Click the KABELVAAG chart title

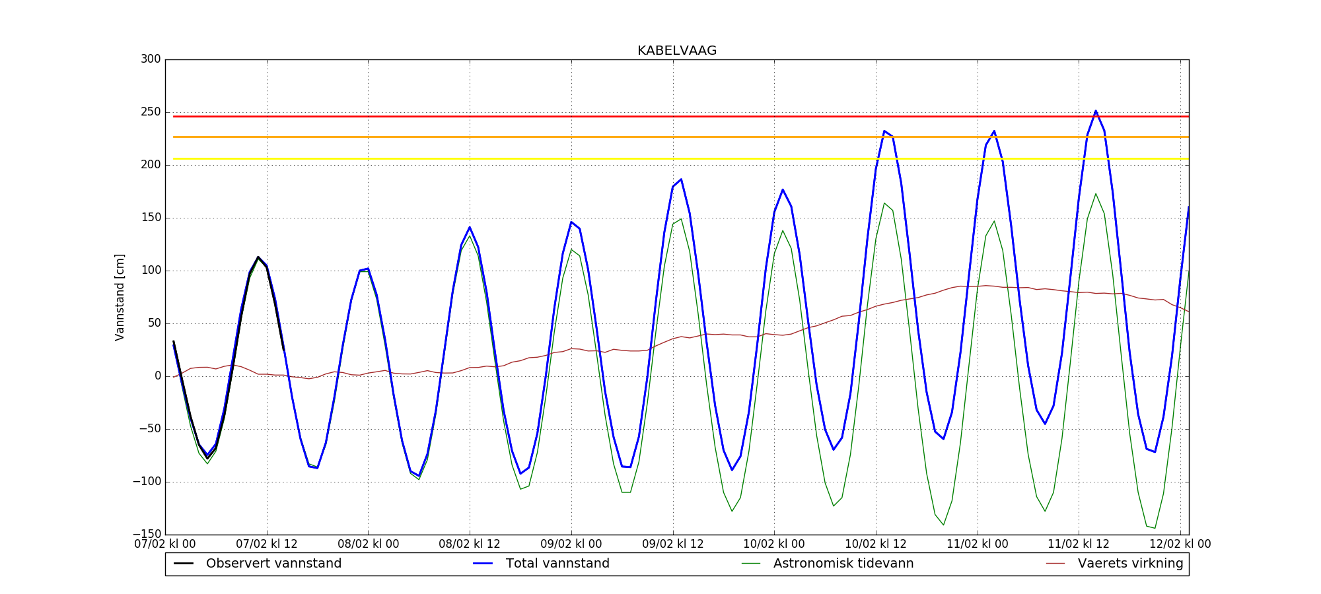(x=676, y=51)
